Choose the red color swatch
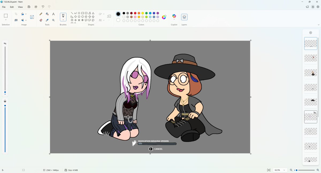This screenshot has width=321, height=173. 135,13
